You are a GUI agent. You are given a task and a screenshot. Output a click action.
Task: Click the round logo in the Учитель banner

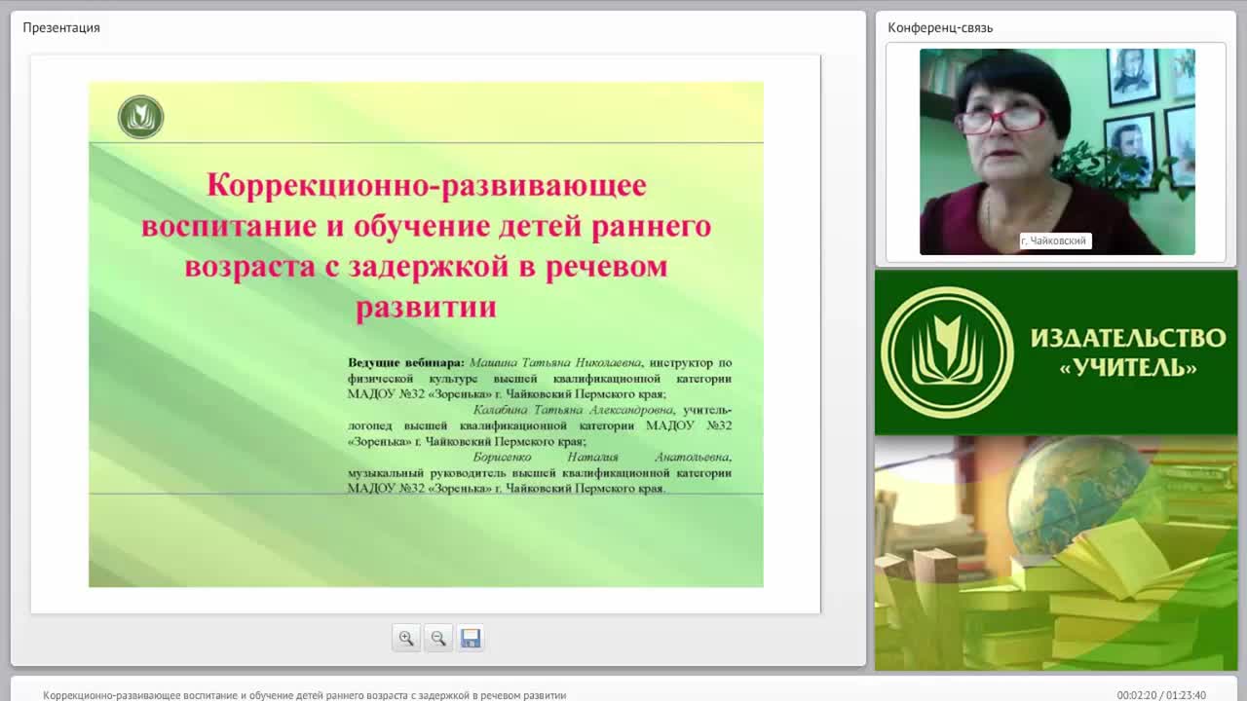(x=947, y=352)
